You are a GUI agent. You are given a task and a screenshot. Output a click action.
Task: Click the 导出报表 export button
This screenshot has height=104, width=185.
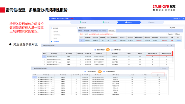[178, 34]
